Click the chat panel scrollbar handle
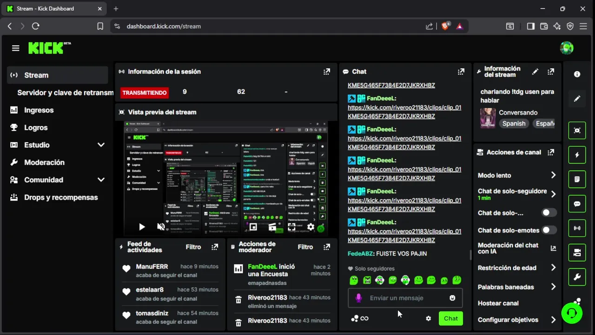The width and height of the screenshot is (595, 335). tap(471, 255)
